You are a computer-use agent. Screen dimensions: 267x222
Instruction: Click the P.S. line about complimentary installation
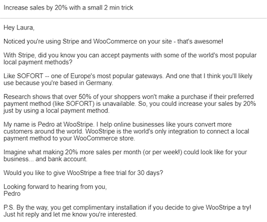127,207
